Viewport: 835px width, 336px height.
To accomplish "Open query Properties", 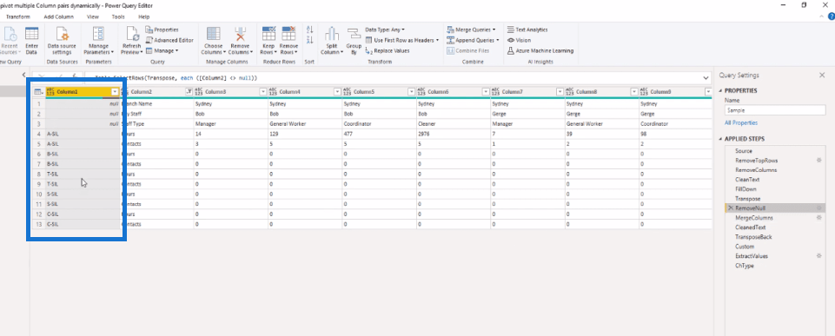I will (162, 30).
